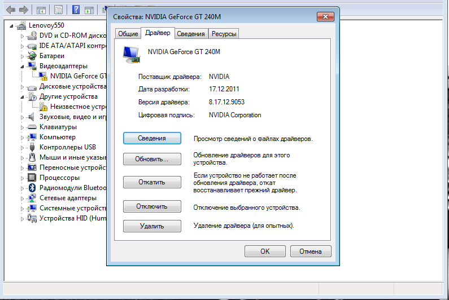
Task: Open Help via the blue question mark icon
Action: [76, 10]
